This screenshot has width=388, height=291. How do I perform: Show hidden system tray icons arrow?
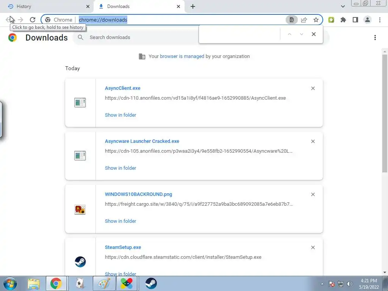coord(322,284)
